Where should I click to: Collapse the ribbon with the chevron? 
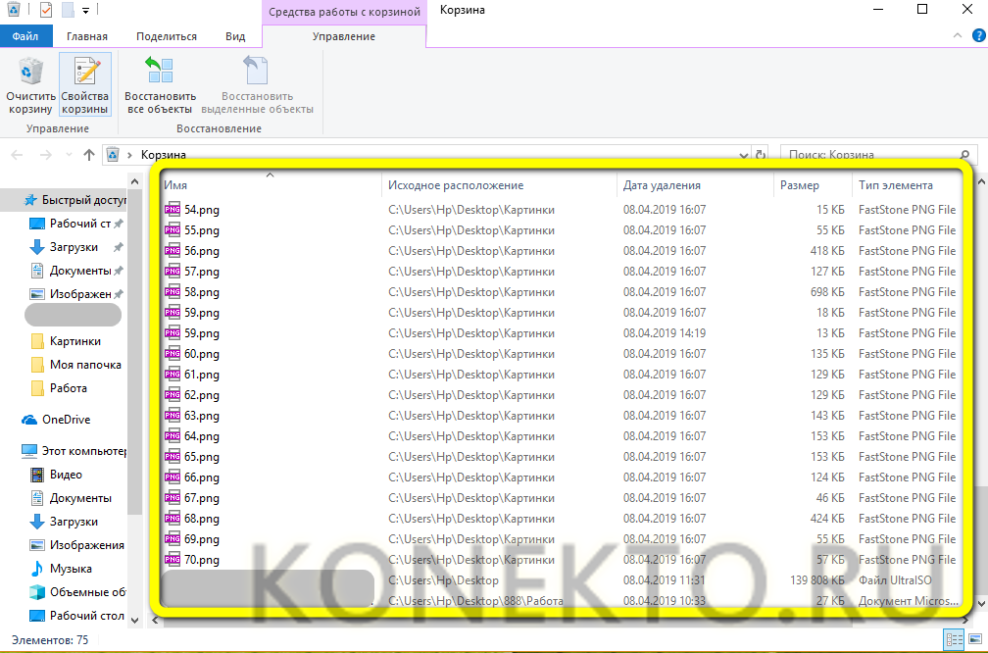coord(958,36)
